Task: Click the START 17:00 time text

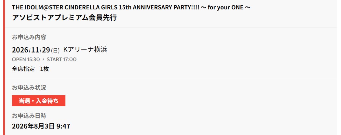Action: pyautogui.click(x=61, y=60)
